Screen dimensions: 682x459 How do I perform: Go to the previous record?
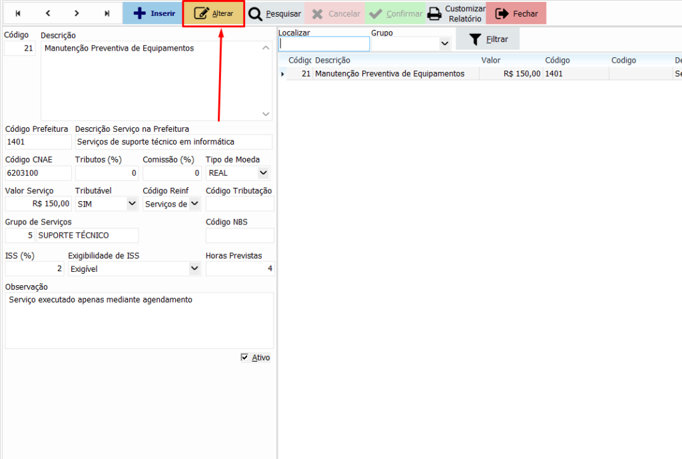pyautogui.click(x=48, y=13)
